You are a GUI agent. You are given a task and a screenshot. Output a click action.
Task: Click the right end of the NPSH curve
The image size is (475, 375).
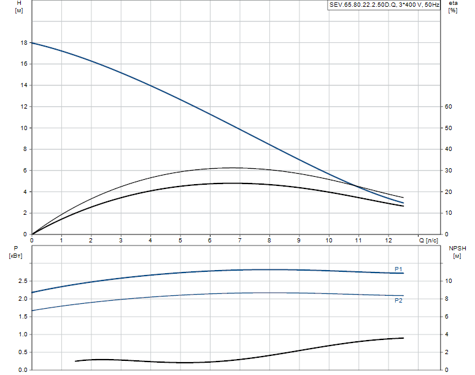click(403, 338)
